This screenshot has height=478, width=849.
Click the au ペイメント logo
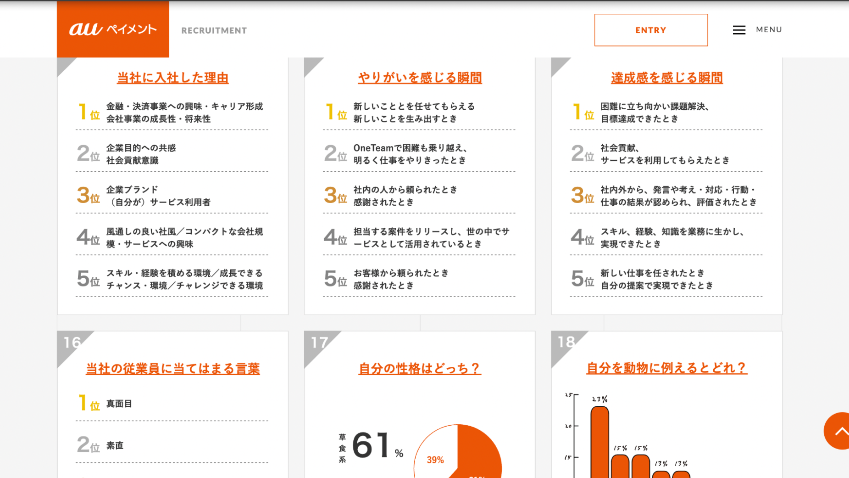pyautogui.click(x=113, y=29)
